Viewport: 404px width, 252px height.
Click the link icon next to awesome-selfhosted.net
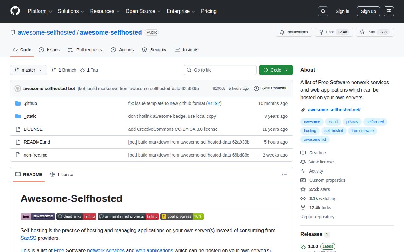point(303,110)
